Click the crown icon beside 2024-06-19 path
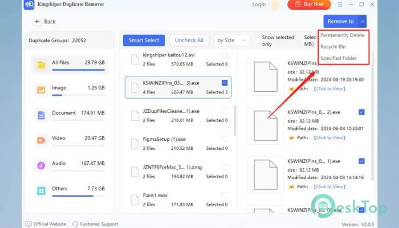Viewport: 399px width, 228px height. 291,89
